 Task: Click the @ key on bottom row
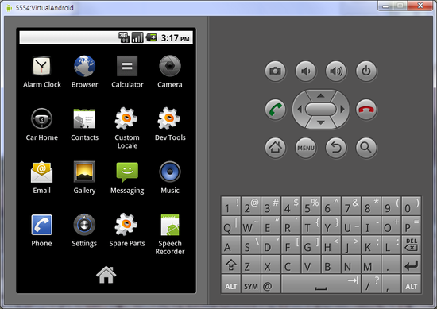click(x=271, y=284)
